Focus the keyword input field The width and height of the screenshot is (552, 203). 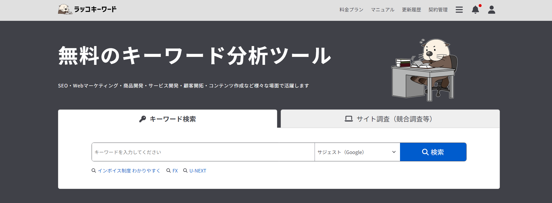coord(203,152)
